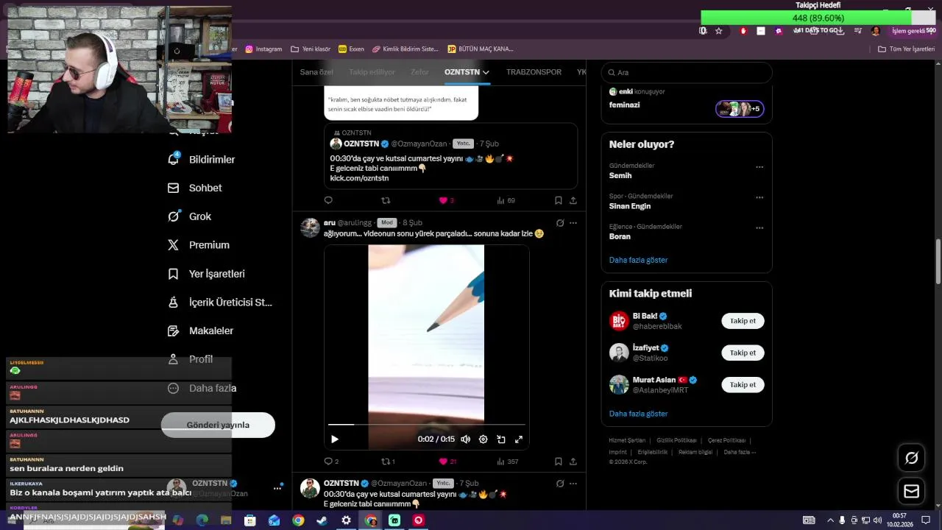This screenshot has width=942, height=530.
Task: Open the Gizlilik Politikası footer link
Action: tap(676, 440)
